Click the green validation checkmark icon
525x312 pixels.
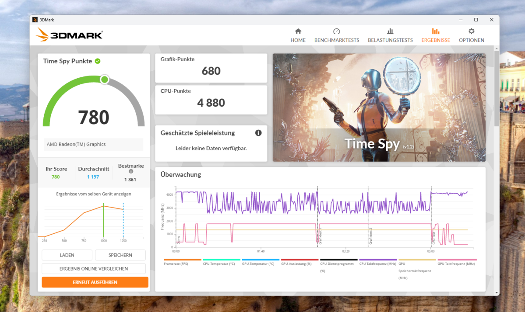98,61
